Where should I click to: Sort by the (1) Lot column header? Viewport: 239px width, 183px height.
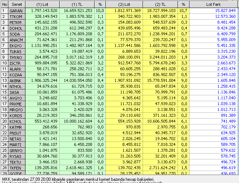pyautogui.click(x=42, y=5)
